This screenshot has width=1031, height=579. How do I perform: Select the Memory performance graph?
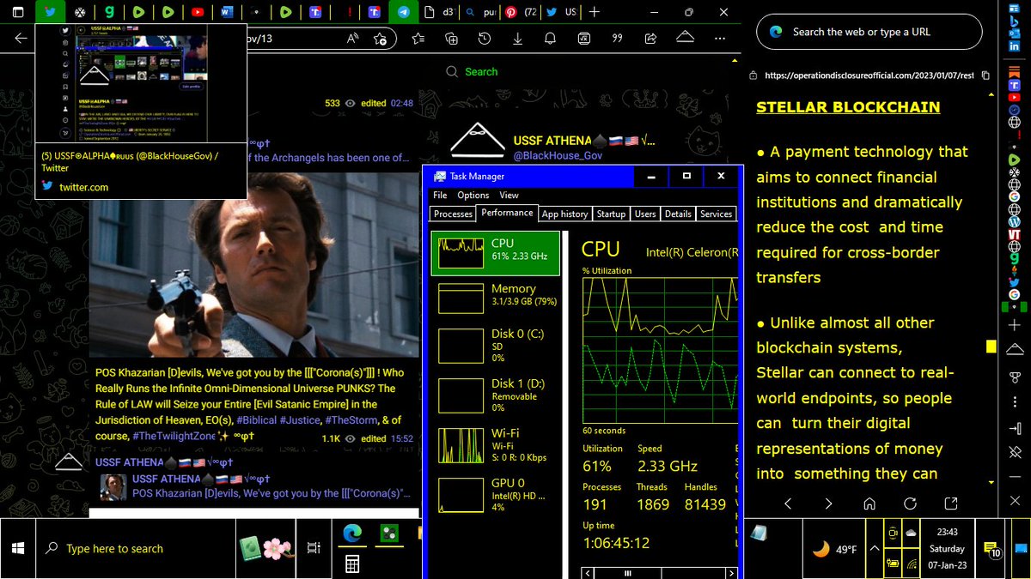click(496, 299)
